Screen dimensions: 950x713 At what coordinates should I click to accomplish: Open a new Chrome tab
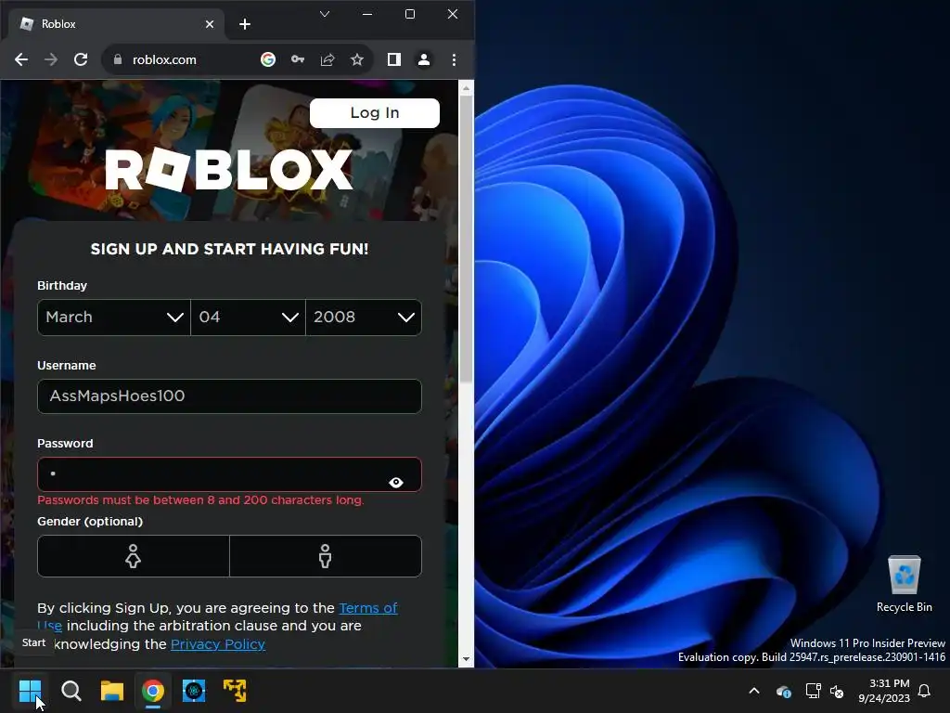(245, 24)
